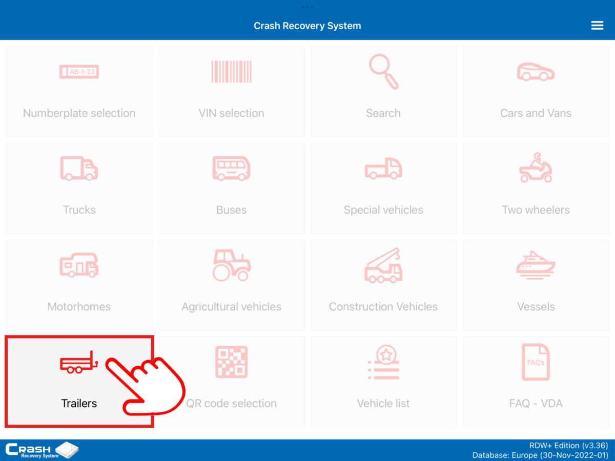615x461 pixels.
Task: Click the Crash Recovery System footer logo
Action: tap(40, 449)
